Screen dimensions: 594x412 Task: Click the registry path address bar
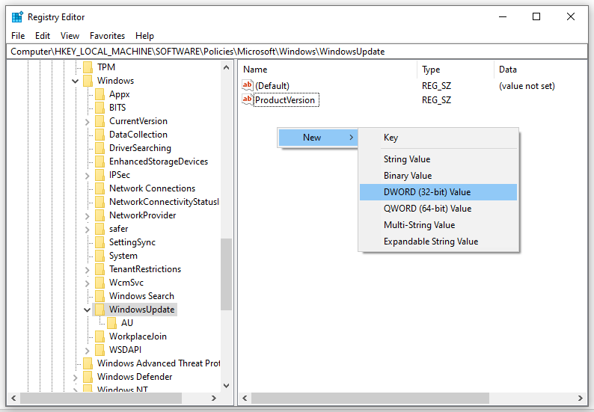click(297, 52)
